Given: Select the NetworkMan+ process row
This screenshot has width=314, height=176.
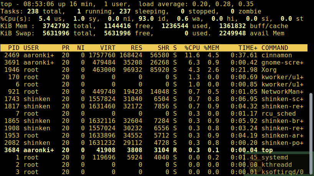Looking at the screenshot, I should [154, 92].
